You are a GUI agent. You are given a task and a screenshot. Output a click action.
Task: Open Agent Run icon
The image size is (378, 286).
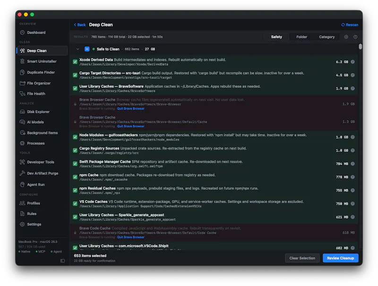tap(22, 185)
